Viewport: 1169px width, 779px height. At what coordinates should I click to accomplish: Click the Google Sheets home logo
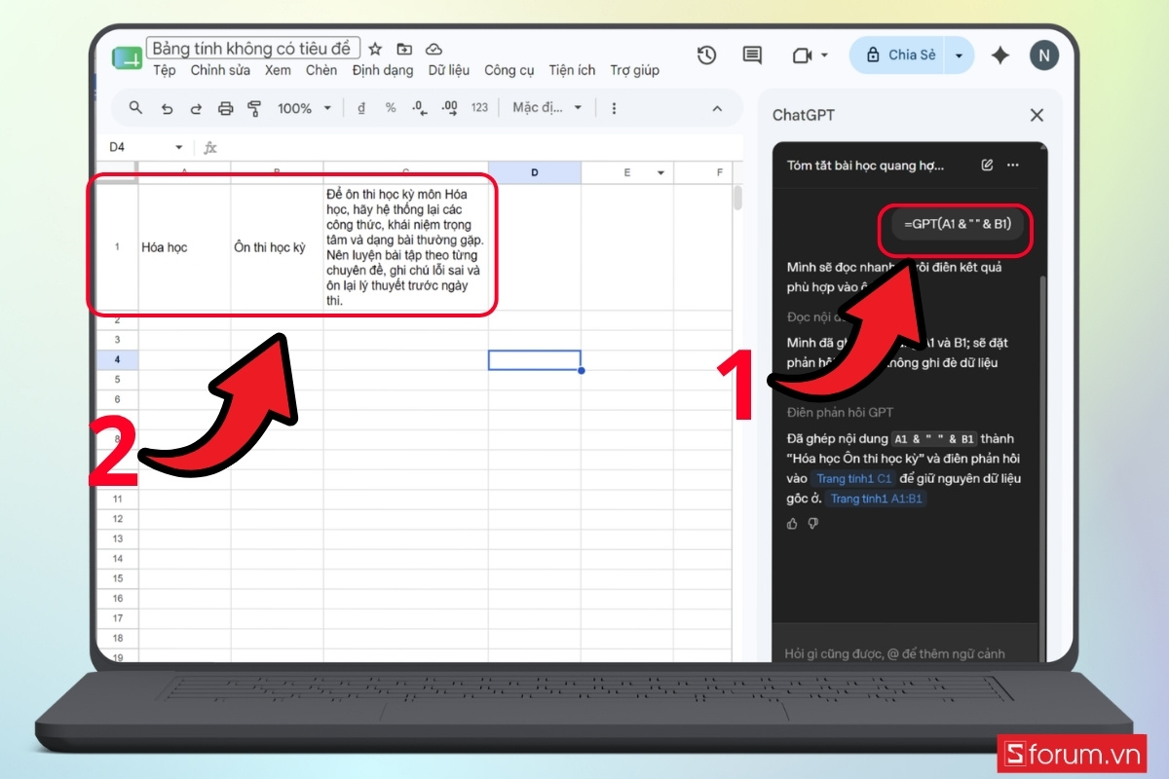(127, 58)
